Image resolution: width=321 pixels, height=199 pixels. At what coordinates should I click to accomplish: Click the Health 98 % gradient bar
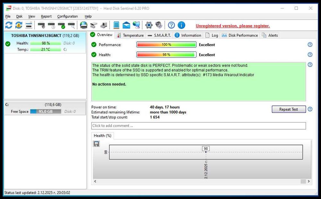click(166, 55)
